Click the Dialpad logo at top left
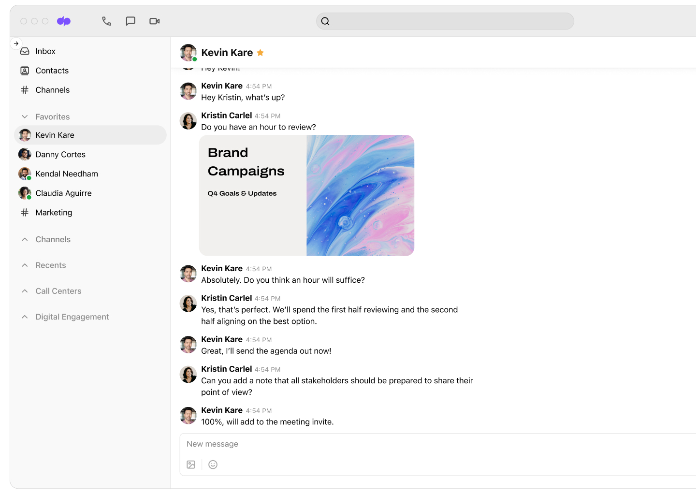This screenshot has width=696, height=493. click(x=63, y=21)
